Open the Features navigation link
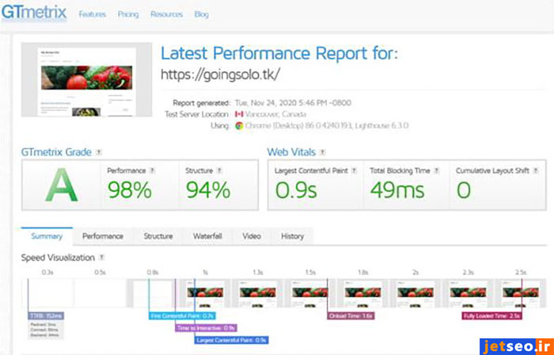Viewport: 554px width, 355px height. pos(93,14)
